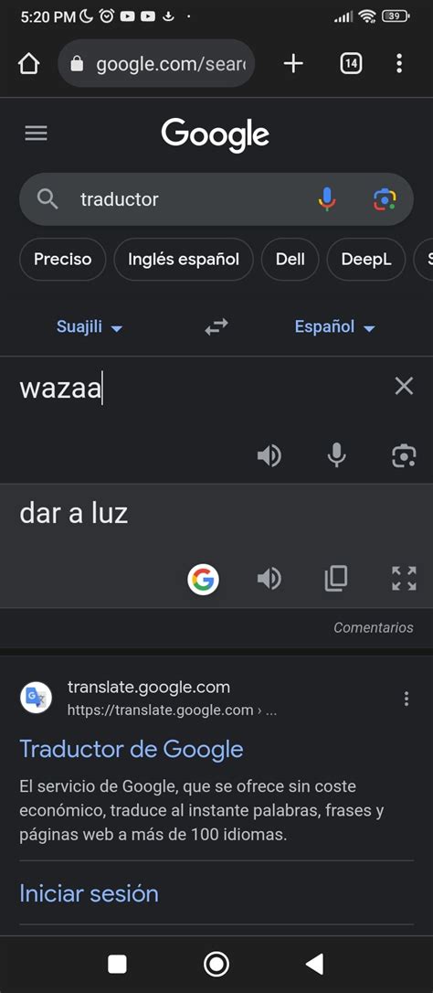Open the 'Traductor de Google' result
The image size is (433, 993).
coord(132,749)
